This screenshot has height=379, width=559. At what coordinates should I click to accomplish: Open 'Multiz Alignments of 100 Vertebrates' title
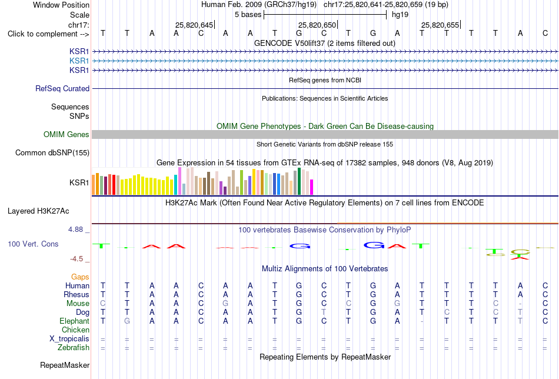325,269
